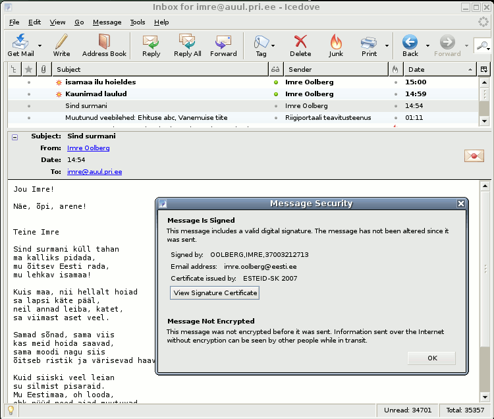Click the Get Mail toolbar icon
This screenshot has width=494, height=419.
(x=20, y=45)
